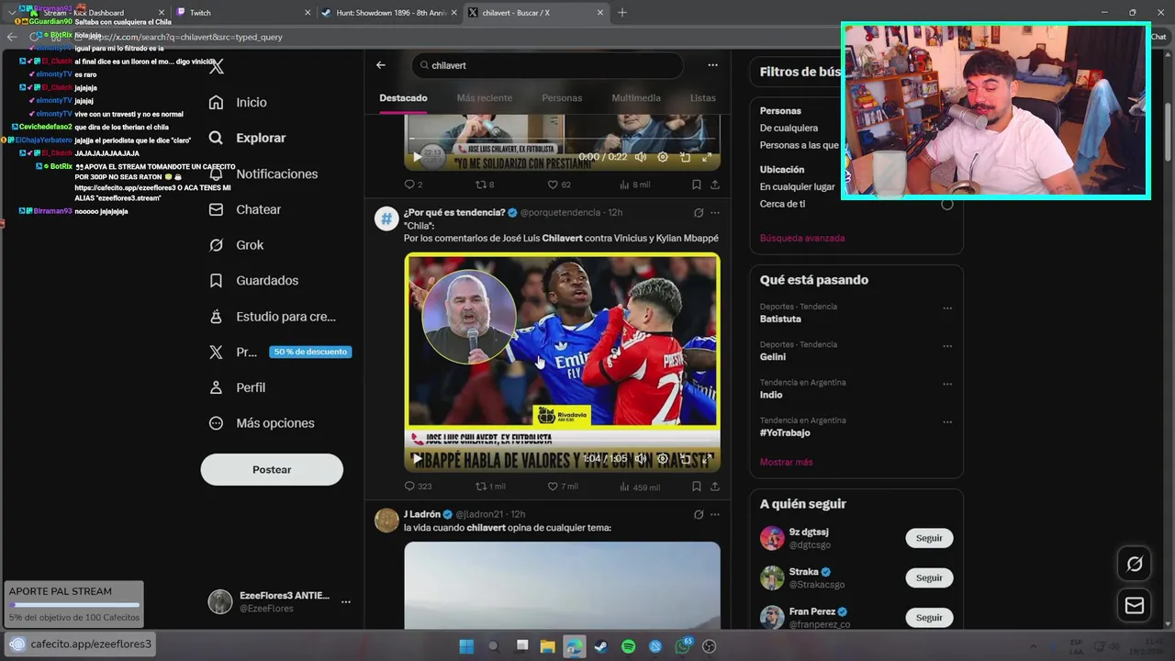The height and width of the screenshot is (661, 1175).
Task: Open Explorar magnifier icon in sidebar
Action: pos(216,138)
